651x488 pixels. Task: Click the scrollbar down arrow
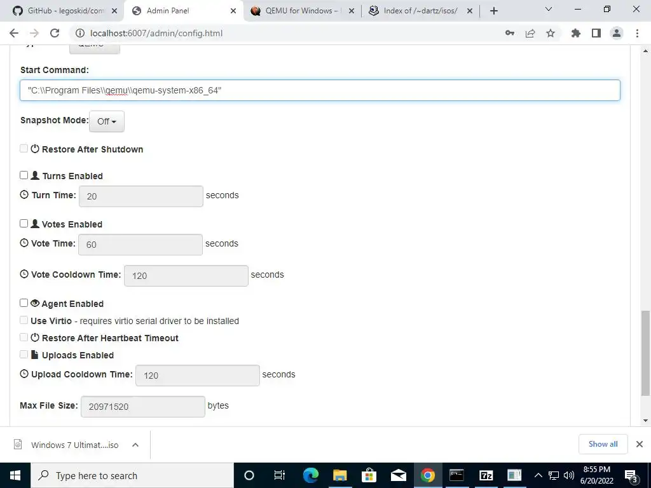click(645, 421)
